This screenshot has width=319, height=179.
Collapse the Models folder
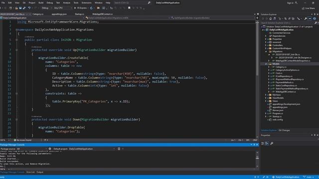(x=266, y=64)
